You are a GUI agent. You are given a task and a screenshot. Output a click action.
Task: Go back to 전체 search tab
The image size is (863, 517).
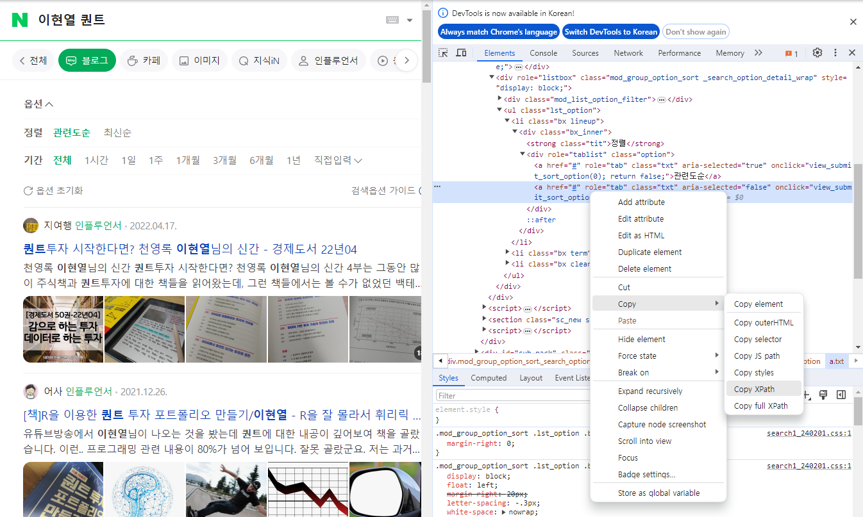click(33, 61)
